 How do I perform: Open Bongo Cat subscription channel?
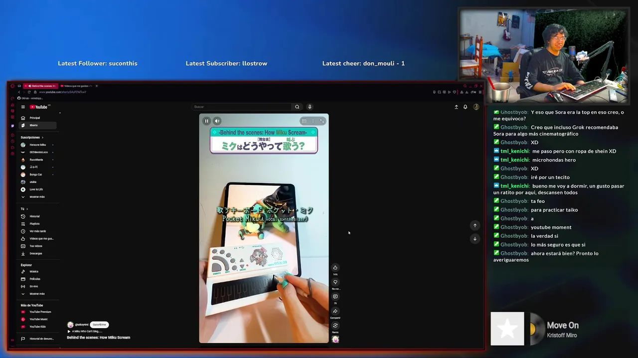[38, 175]
